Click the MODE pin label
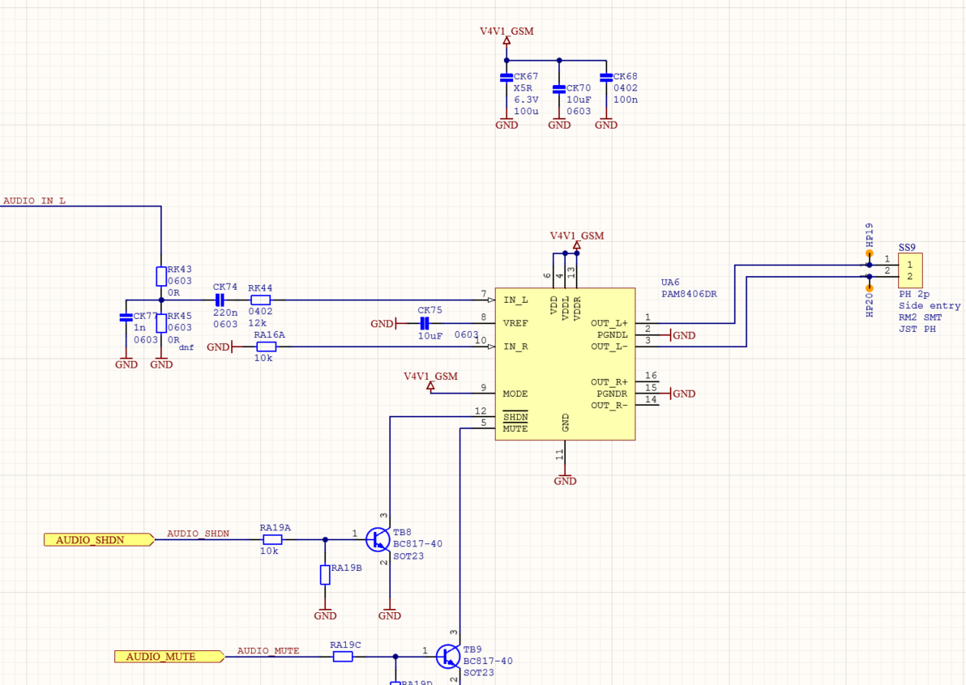The width and height of the screenshot is (966, 685). click(515, 394)
